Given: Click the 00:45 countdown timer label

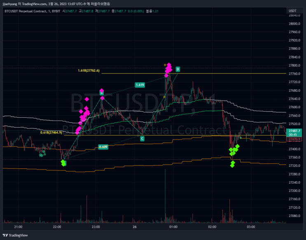Looking at the screenshot, I should tap(293, 135).
